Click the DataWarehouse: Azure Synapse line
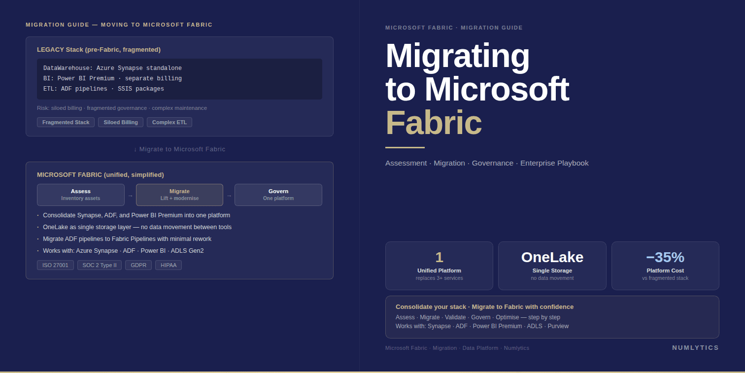This screenshot has width=745, height=373. 112,68
